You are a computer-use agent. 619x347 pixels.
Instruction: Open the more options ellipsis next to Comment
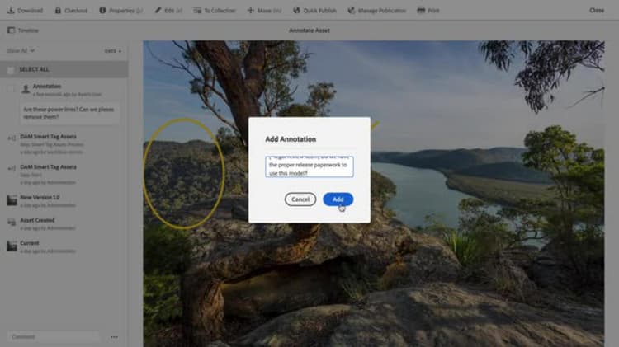coord(114,337)
